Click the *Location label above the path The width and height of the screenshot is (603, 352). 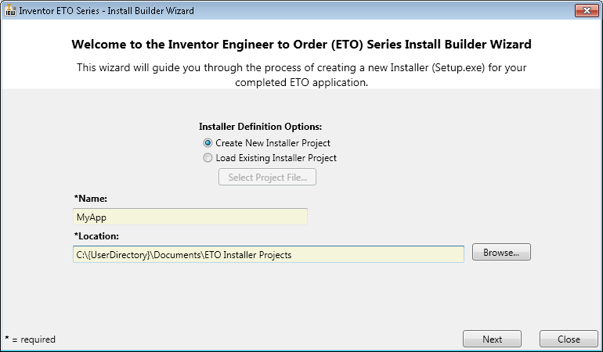click(96, 235)
